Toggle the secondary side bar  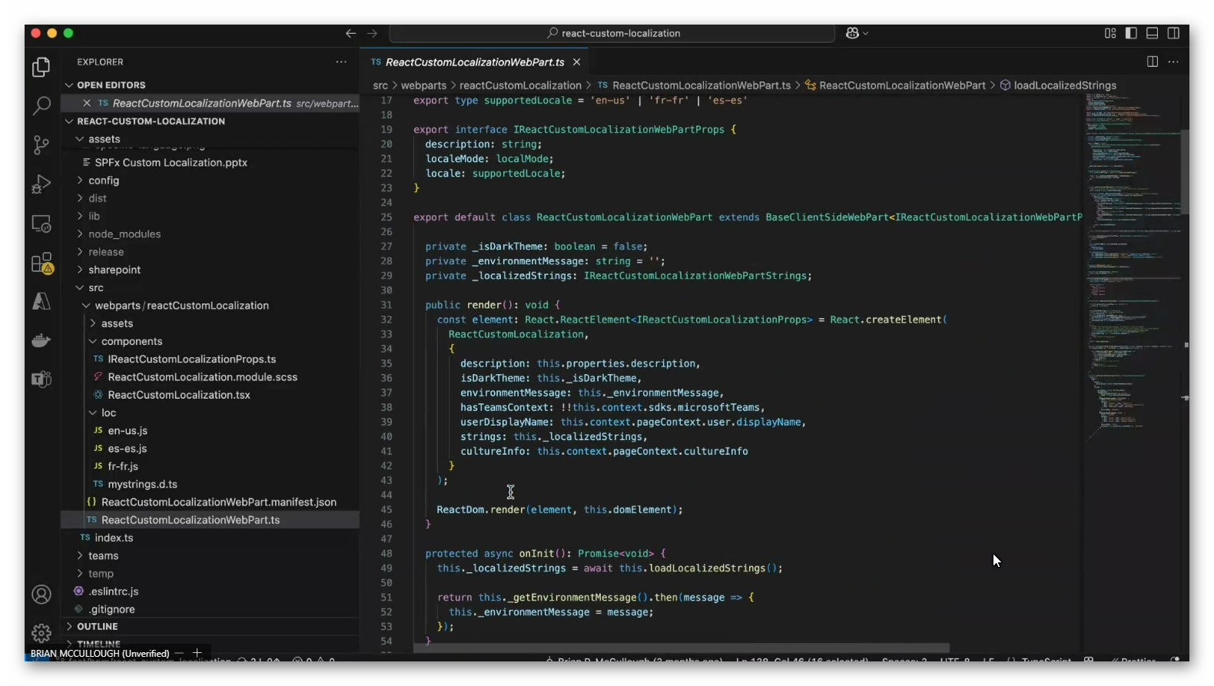tap(1173, 33)
